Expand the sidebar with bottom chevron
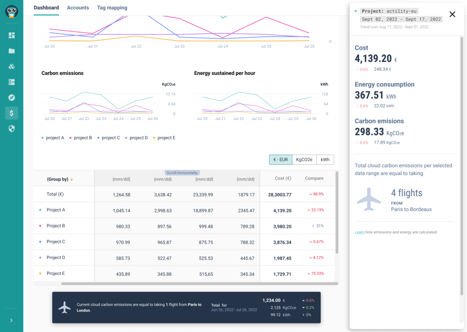The image size is (467, 332). (x=11, y=320)
